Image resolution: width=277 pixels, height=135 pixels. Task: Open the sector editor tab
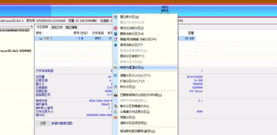point(71,27)
